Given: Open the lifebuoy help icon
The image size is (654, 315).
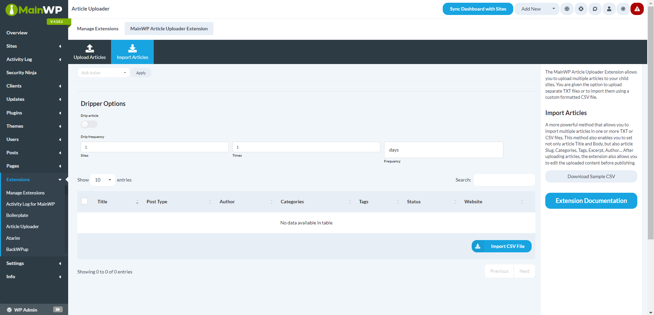Looking at the screenshot, I should pyautogui.click(x=581, y=9).
